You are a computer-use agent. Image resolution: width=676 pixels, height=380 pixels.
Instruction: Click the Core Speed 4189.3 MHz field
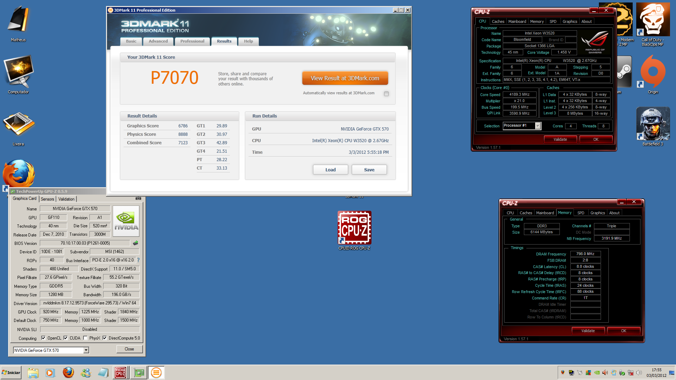519,94
